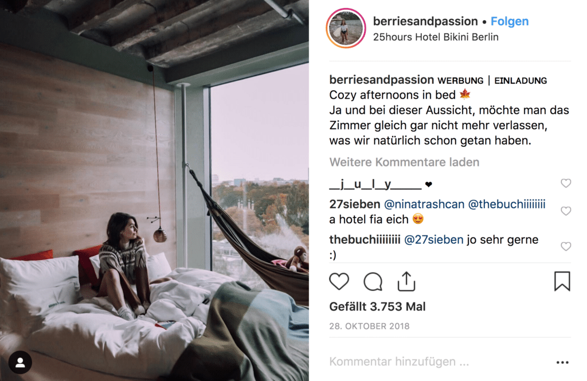Viewport: 587px width, 381px height.
Task: Save the post with the bookmark icon
Action: tap(562, 281)
